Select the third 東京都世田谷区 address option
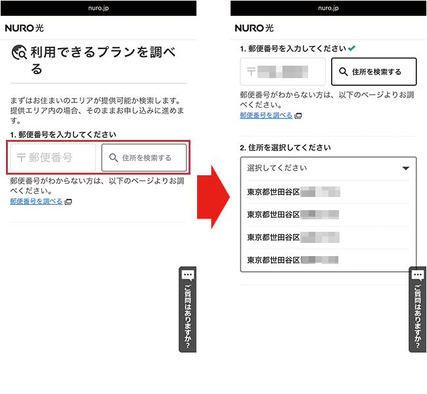The height and width of the screenshot is (394, 427). coord(328,237)
